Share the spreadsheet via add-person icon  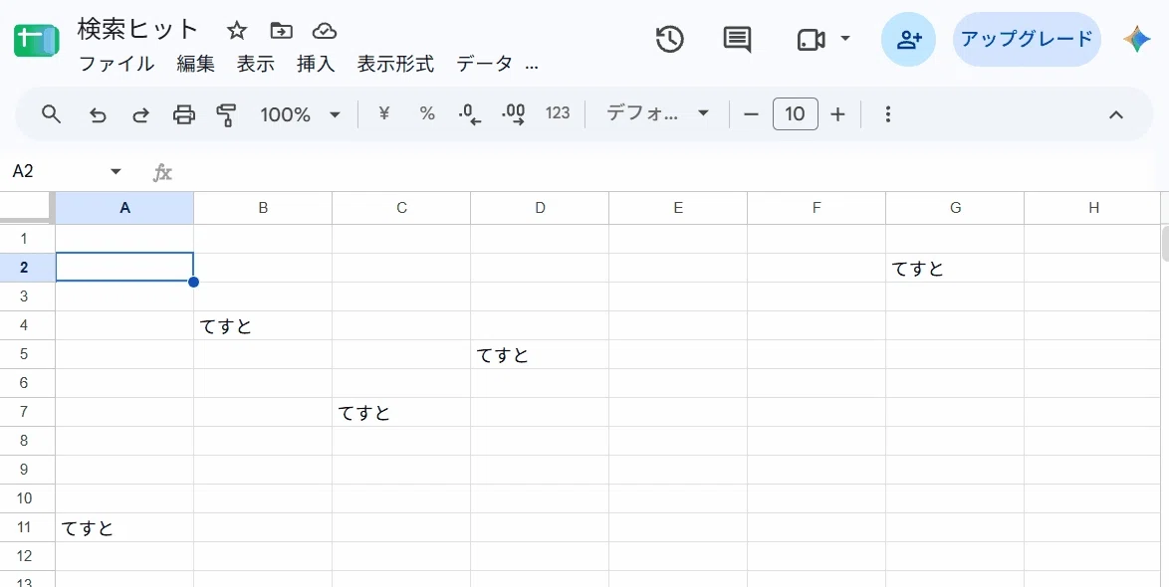click(x=909, y=40)
